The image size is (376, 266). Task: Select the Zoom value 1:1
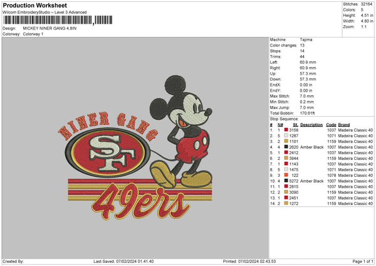coord(363,26)
